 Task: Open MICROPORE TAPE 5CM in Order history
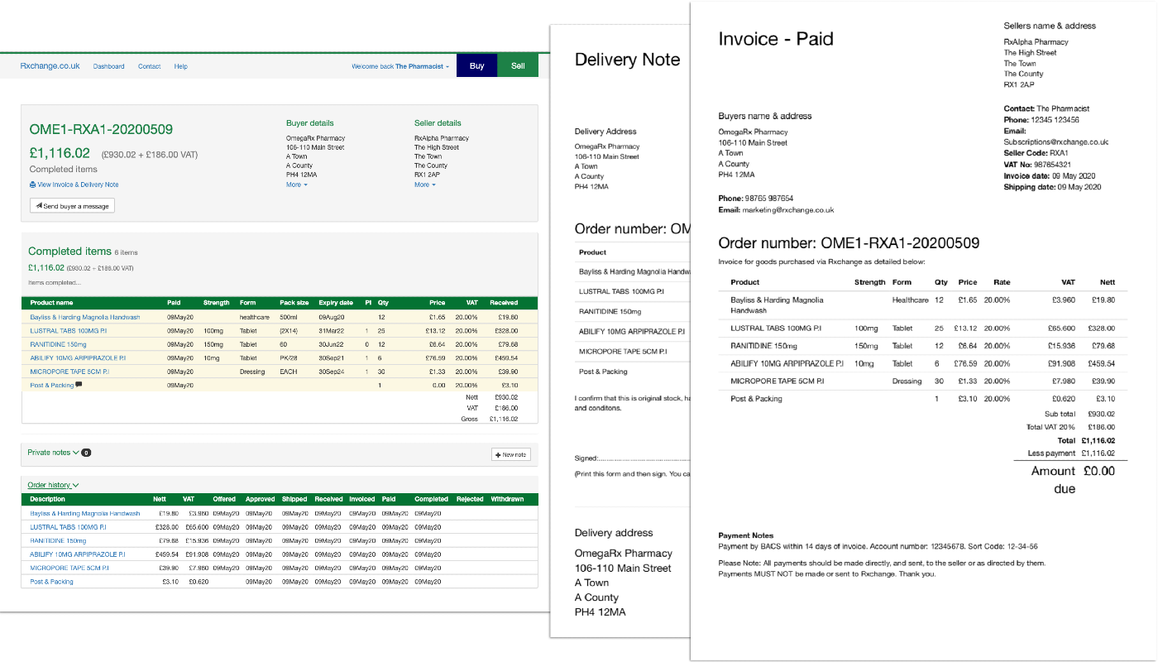(69, 568)
